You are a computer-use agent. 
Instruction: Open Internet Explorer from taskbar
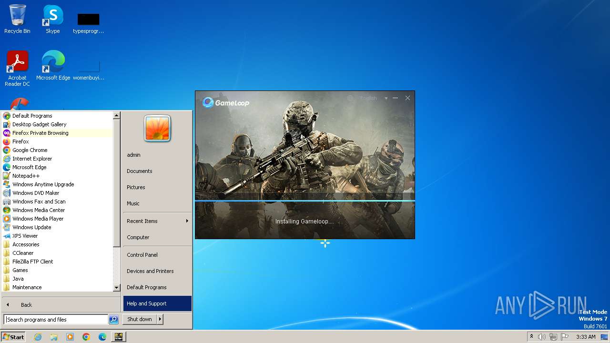point(38,337)
